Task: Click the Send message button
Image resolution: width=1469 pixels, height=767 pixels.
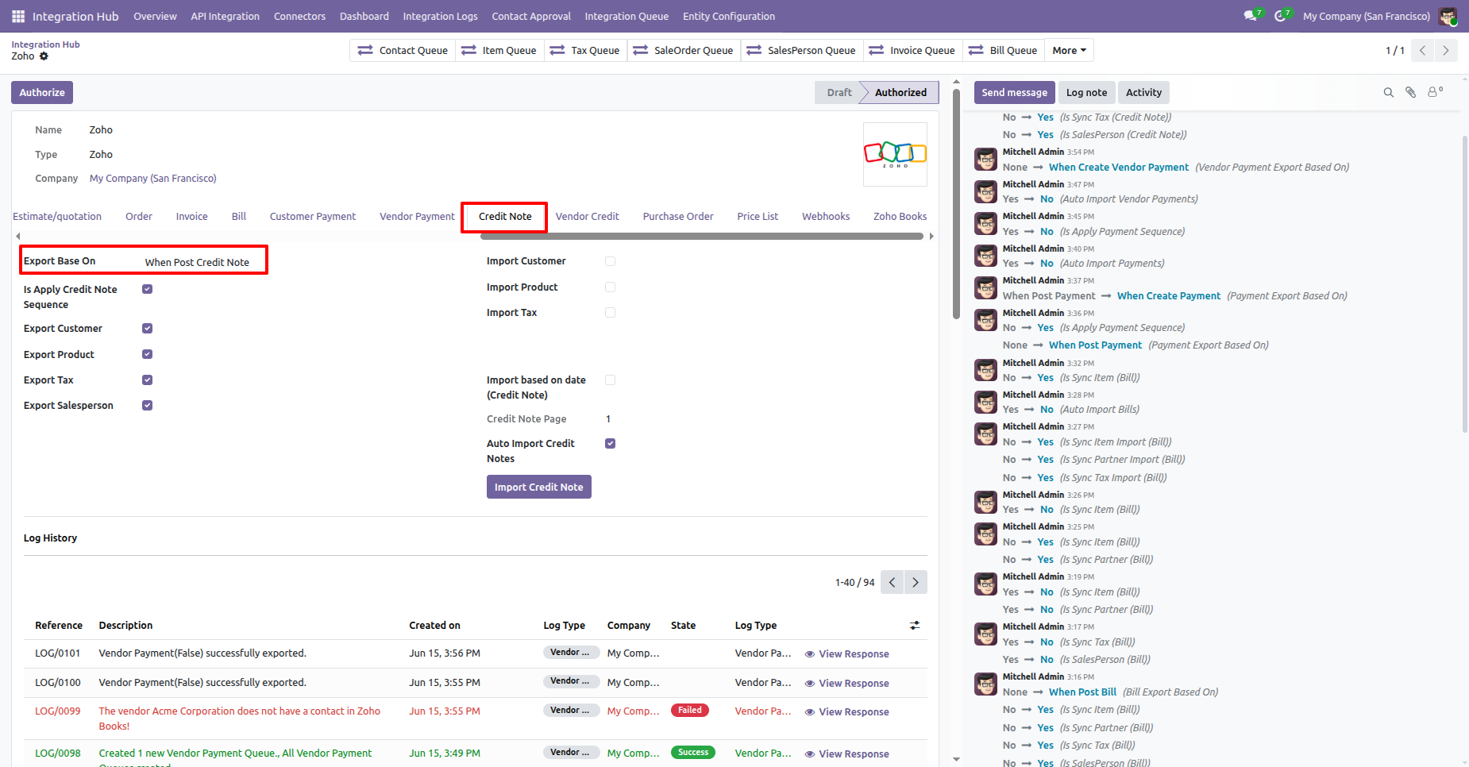Action: click(1014, 92)
